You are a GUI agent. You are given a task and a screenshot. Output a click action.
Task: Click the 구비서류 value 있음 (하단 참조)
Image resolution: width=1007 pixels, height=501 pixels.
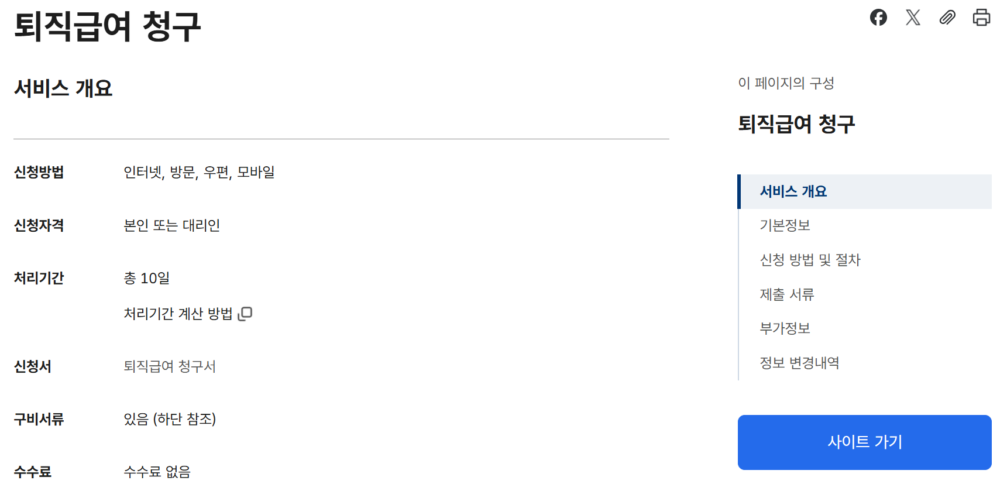[170, 419]
